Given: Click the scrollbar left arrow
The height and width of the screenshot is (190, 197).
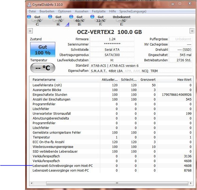Looking at the screenshot, I should click(x=32, y=183).
